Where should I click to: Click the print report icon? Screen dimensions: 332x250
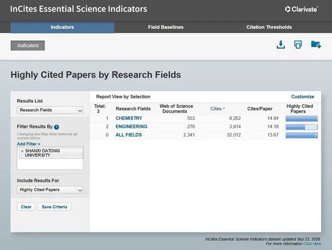click(x=298, y=45)
